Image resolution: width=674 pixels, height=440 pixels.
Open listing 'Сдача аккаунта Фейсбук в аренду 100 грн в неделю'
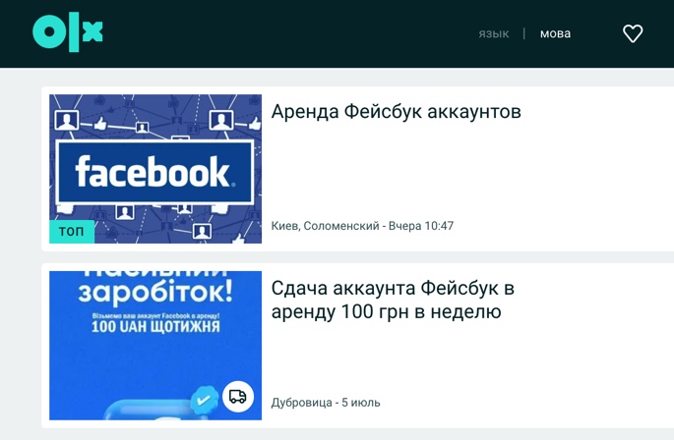pyautogui.click(x=393, y=300)
